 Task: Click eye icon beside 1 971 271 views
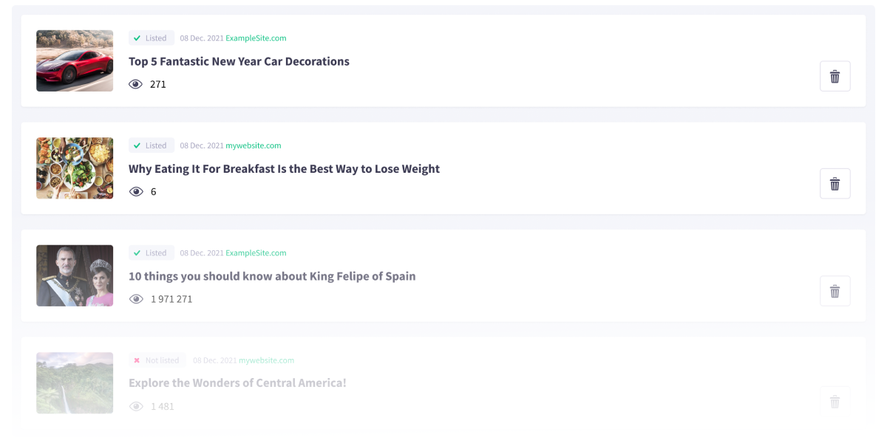point(136,299)
